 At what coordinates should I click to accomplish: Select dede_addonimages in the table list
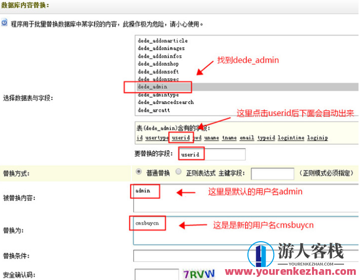(x=161, y=48)
